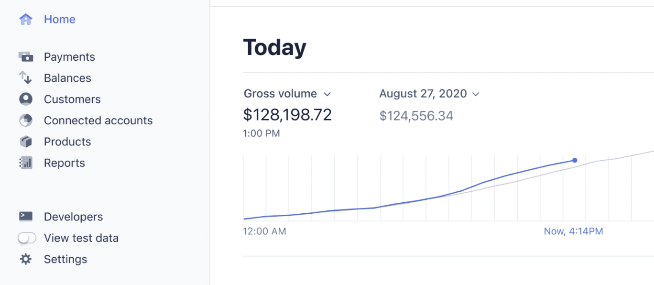Click the $124,556.34 comparison value

click(416, 115)
